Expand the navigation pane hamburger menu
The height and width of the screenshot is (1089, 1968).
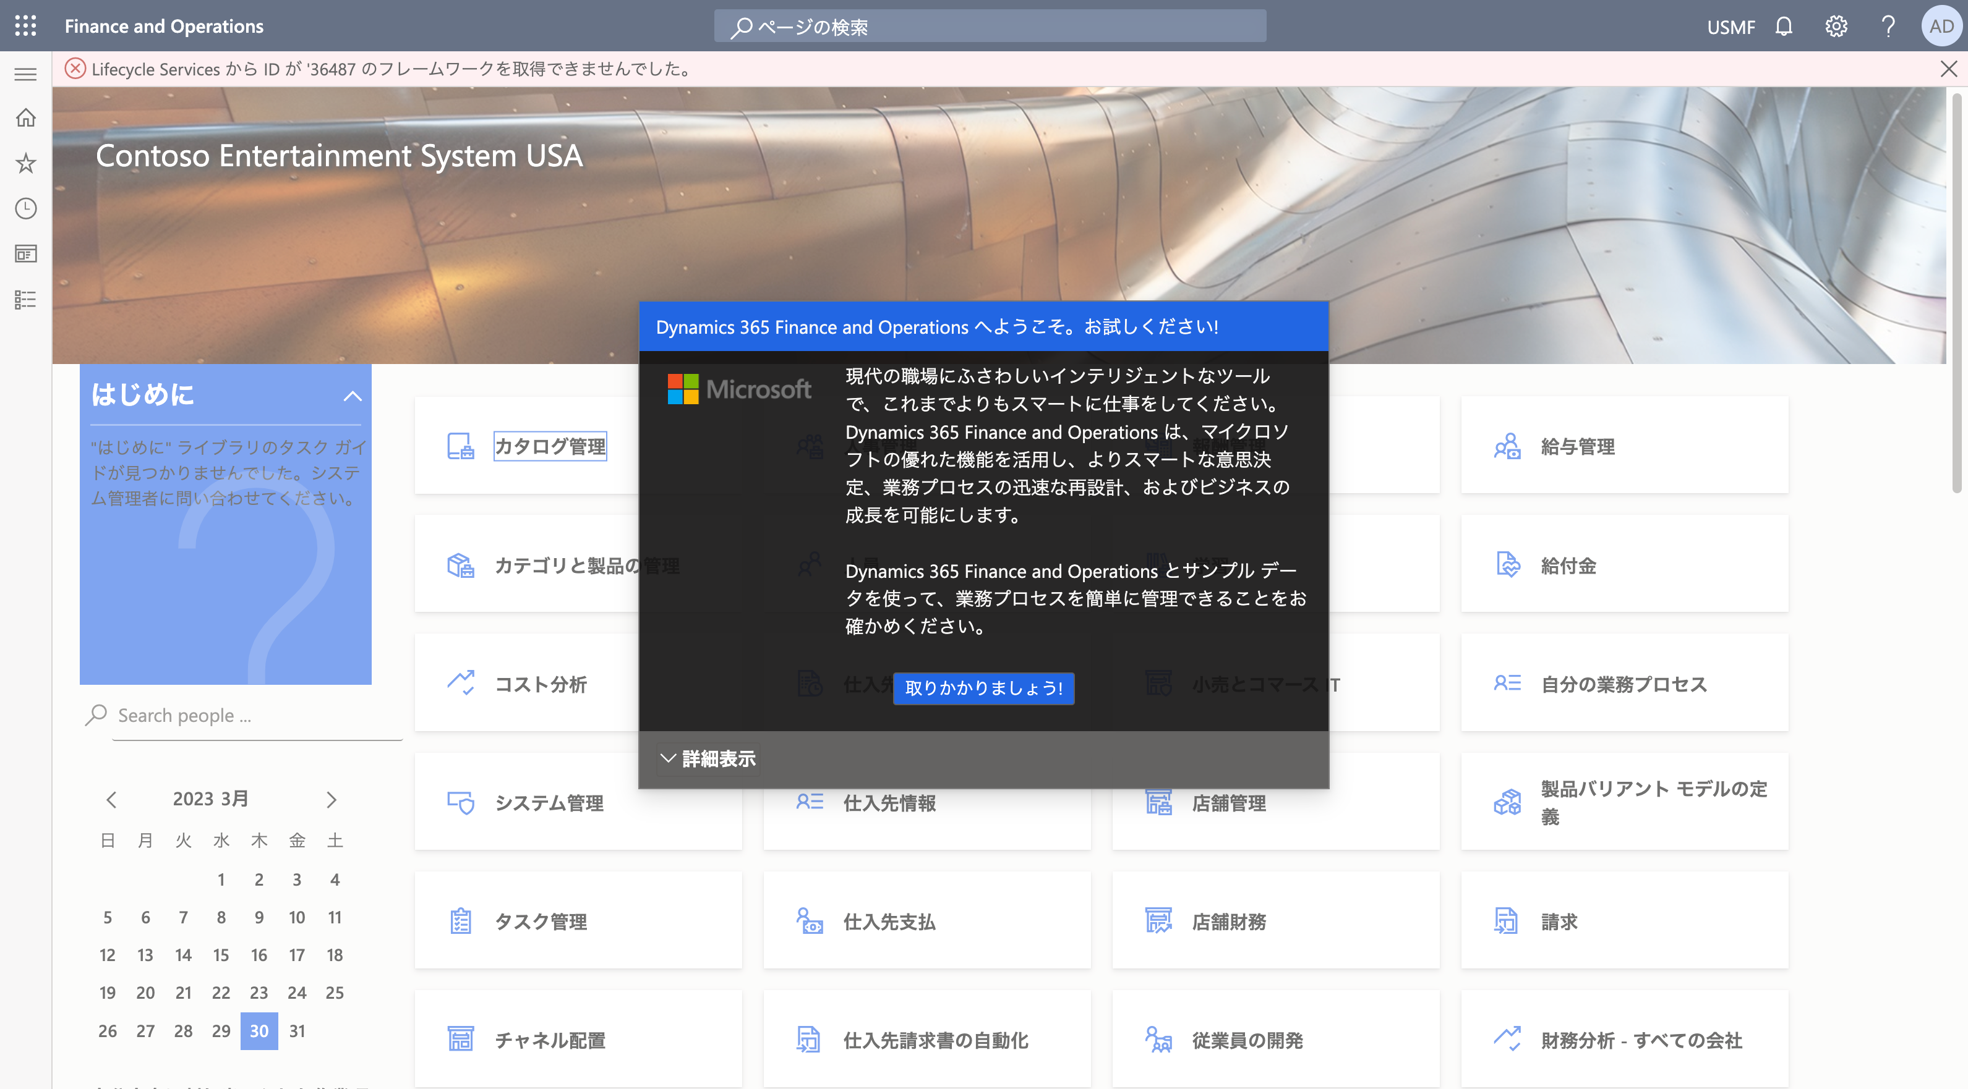(x=25, y=74)
